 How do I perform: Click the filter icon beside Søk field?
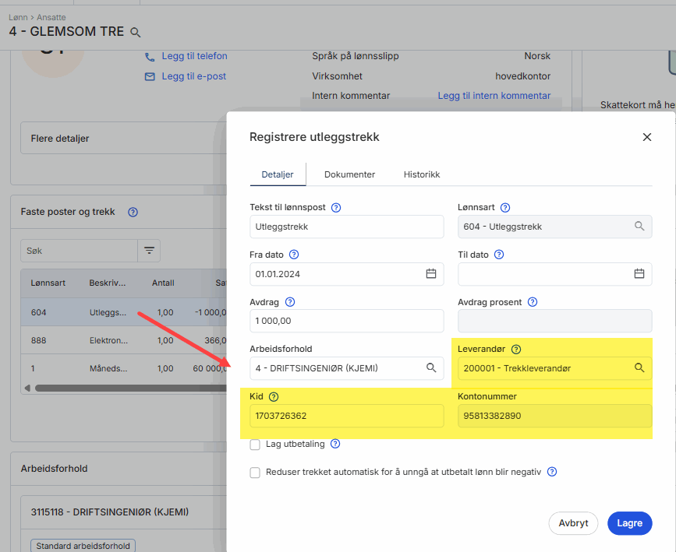tap(149, 251)
